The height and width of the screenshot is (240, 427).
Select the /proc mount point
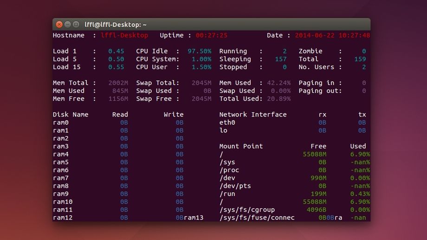pyautogui.click(x=229, y=170)
